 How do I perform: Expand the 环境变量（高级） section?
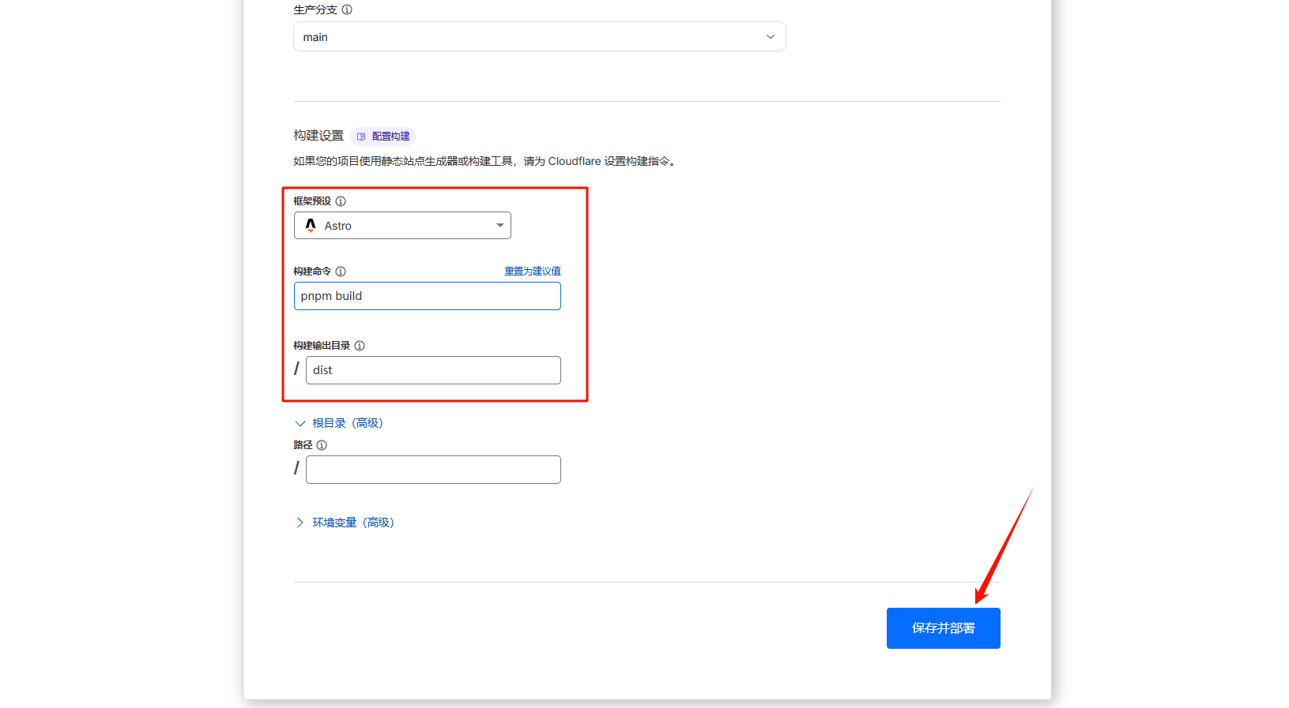352,523
